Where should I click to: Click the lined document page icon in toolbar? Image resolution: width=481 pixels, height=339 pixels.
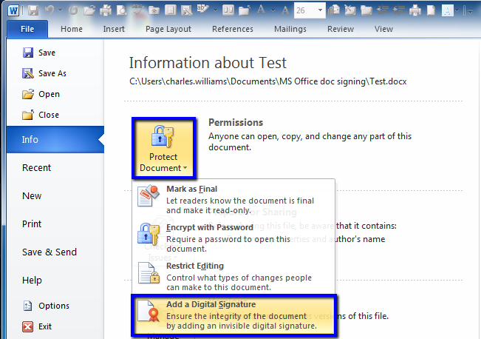click(170, 11)
